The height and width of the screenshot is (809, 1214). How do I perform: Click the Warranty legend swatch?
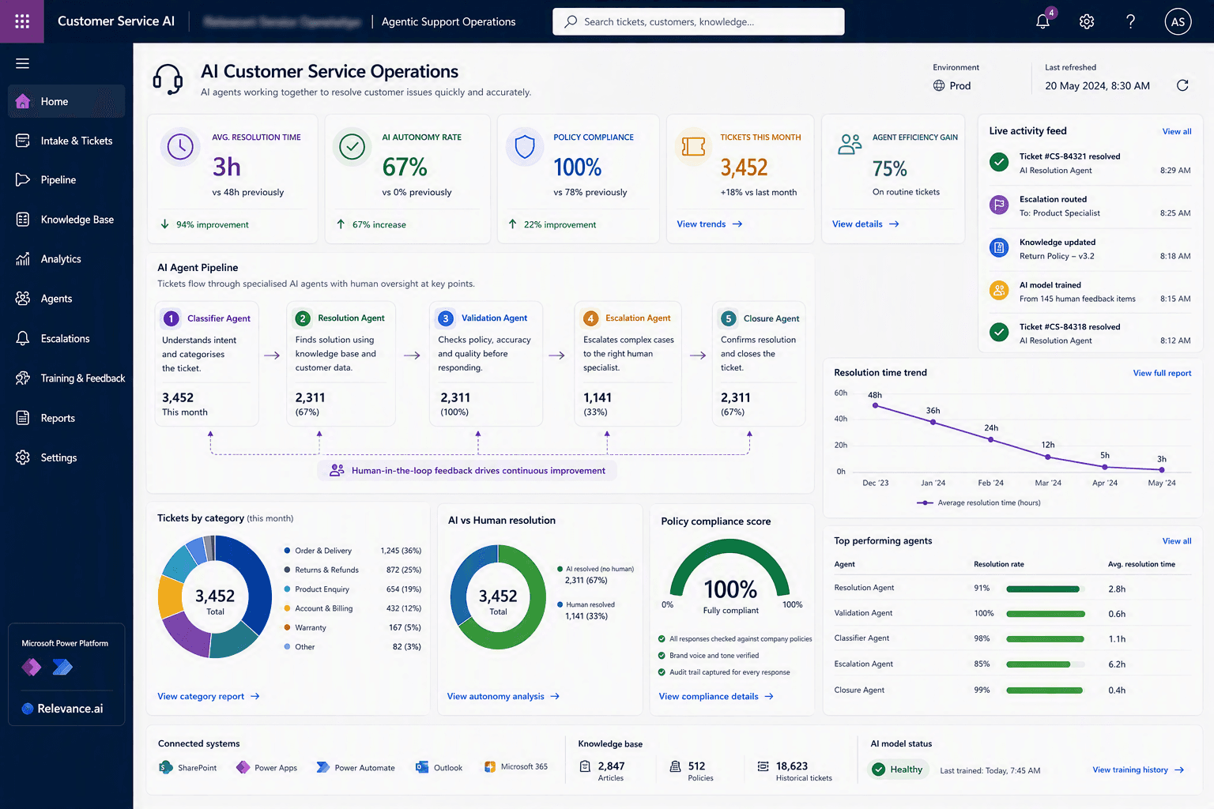288,627
